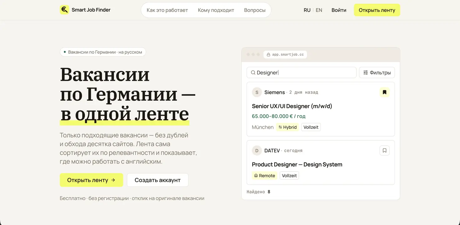Click hero 'Открыть ленту' button with arrow
Image resolution: width=460 pixels, height=225 pixels.
click(x=91, y=180)
